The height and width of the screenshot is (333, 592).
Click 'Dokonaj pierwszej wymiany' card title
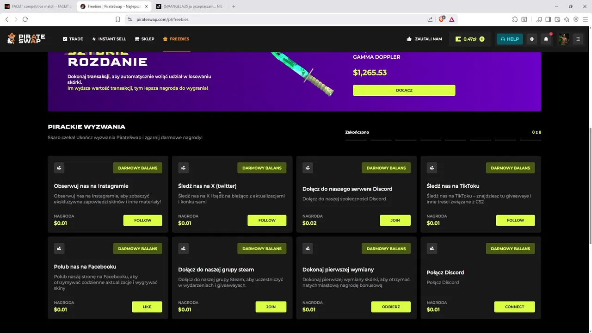pos(338,270)
